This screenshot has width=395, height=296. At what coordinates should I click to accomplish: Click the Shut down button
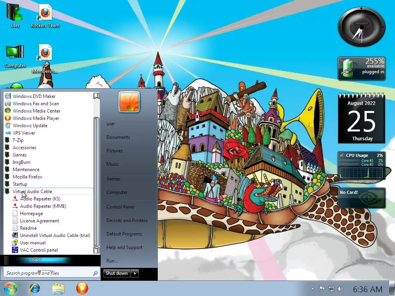click(117, 273)
